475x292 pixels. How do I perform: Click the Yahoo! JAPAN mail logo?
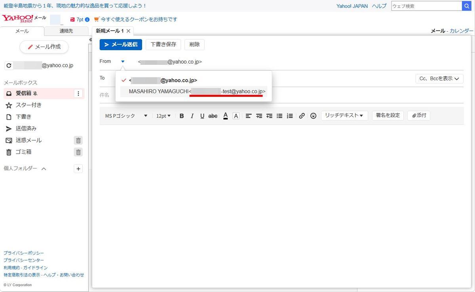24,19
